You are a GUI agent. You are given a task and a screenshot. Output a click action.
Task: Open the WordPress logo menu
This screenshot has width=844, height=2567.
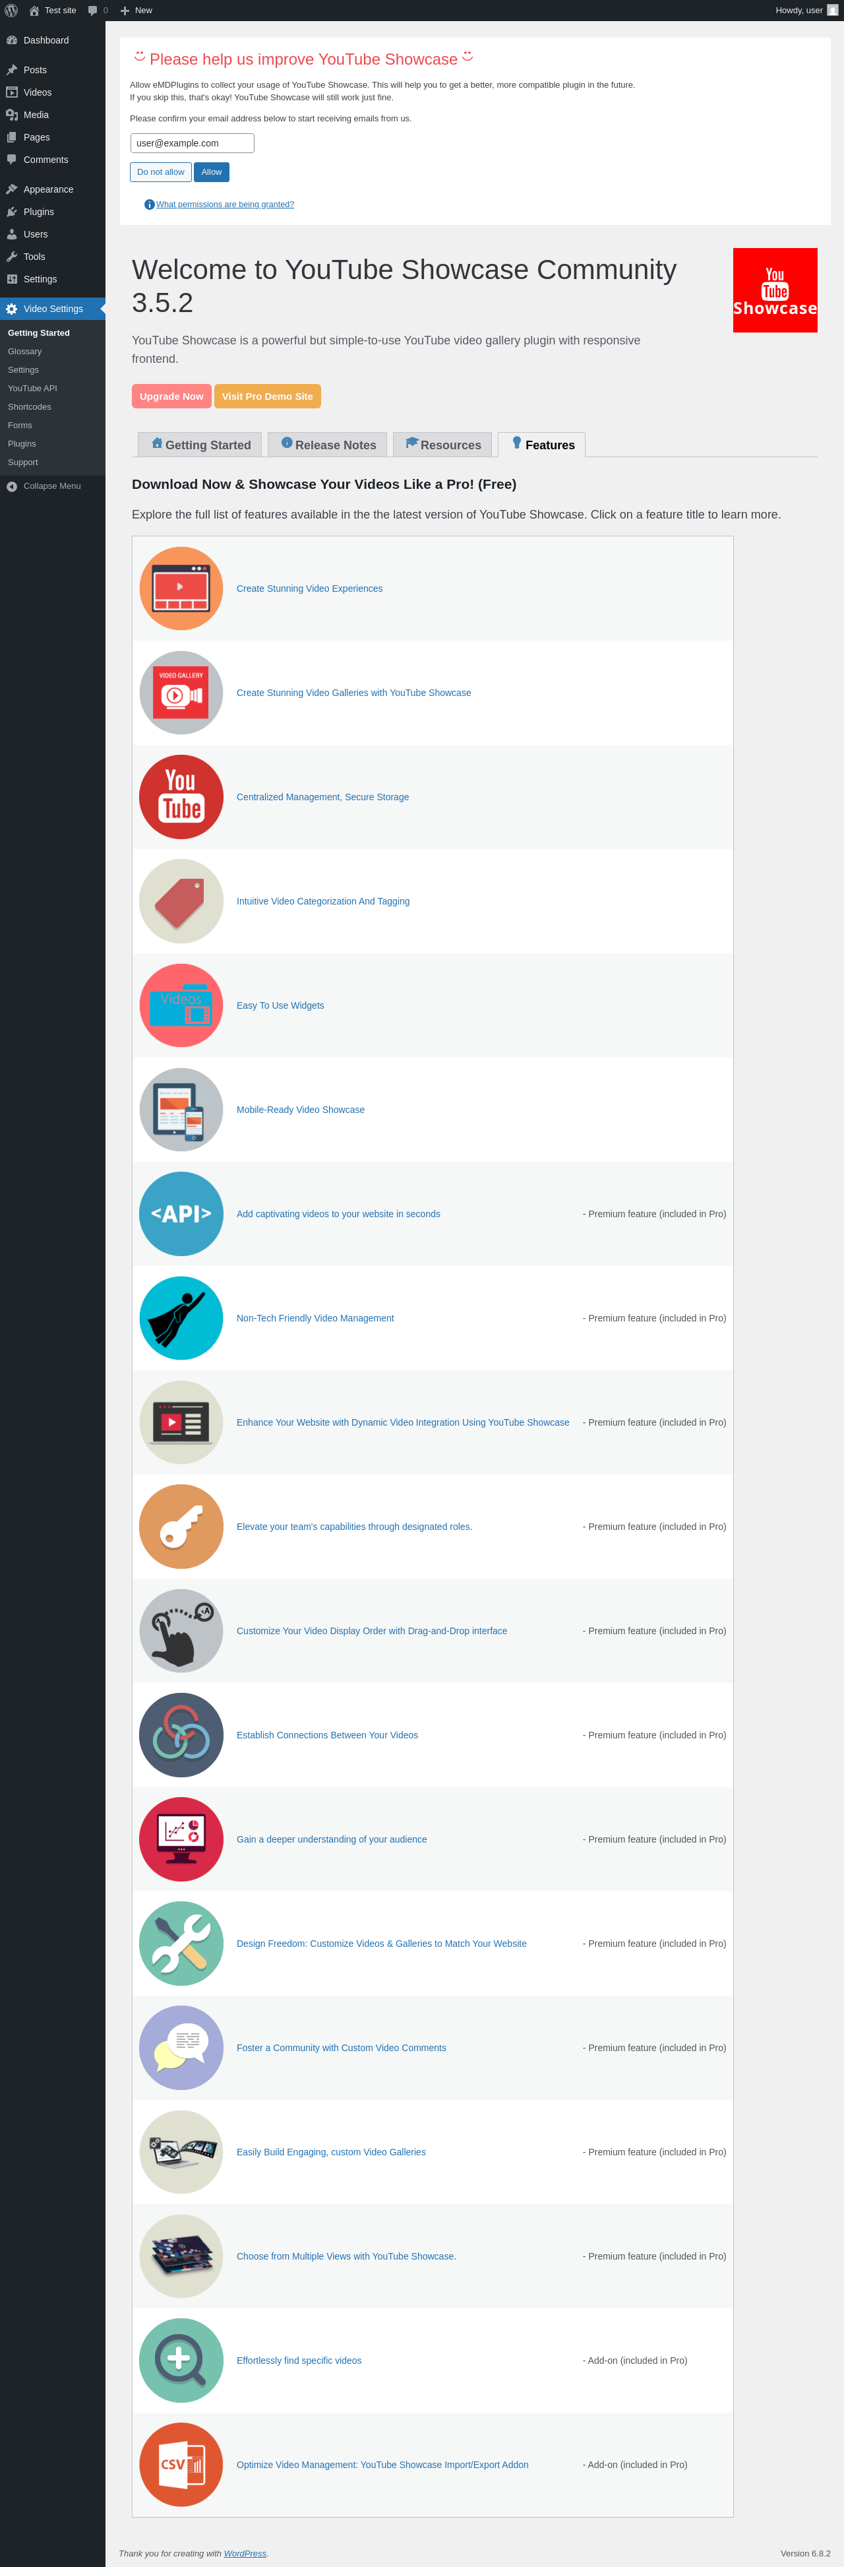(11, 10)
